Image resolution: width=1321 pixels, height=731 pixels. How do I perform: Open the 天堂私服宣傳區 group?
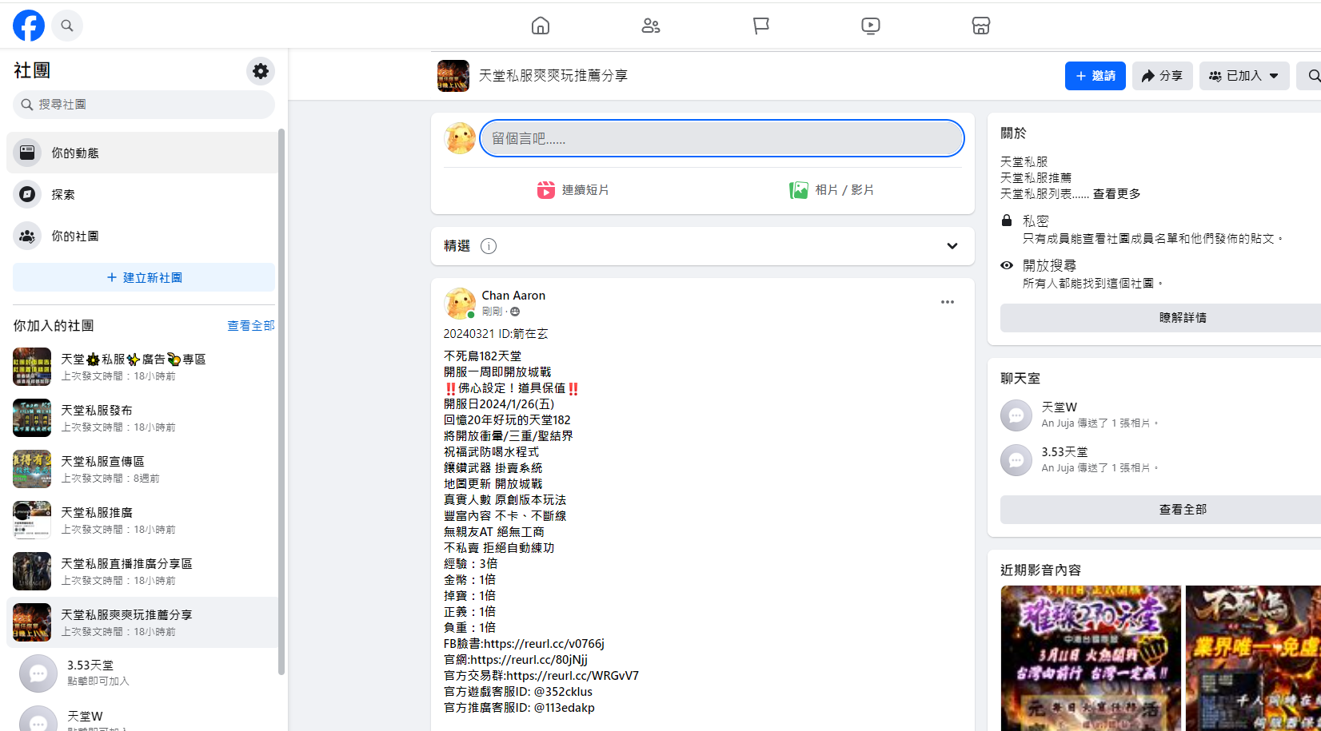pos(142,469)
